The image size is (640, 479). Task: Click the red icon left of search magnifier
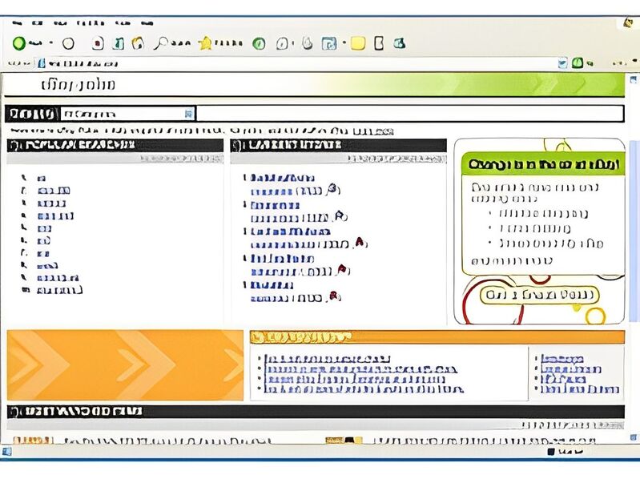(98, 43)
